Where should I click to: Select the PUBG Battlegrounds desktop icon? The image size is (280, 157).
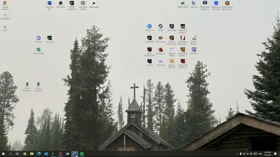pyautogui.click(x=150, y=51)
